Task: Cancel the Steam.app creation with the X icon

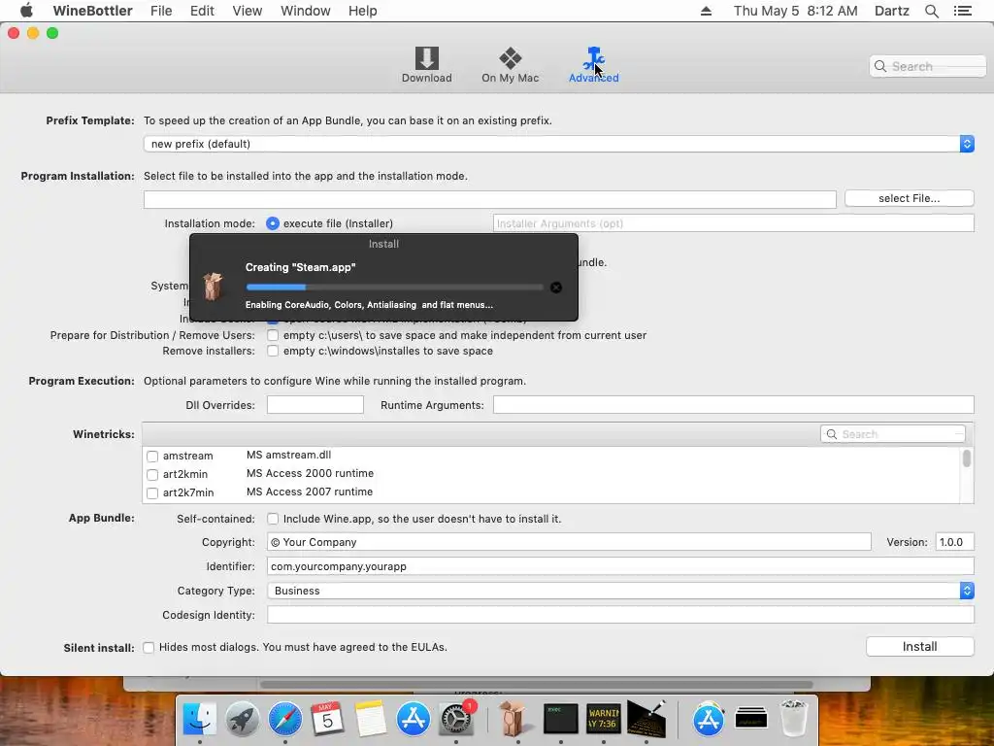Action: pos(556,288)
